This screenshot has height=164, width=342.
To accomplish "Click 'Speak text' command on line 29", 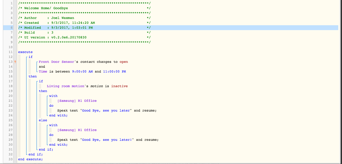I will pyautogui.click(x=68, y=140).
